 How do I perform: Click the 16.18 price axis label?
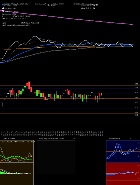(136, 92)
